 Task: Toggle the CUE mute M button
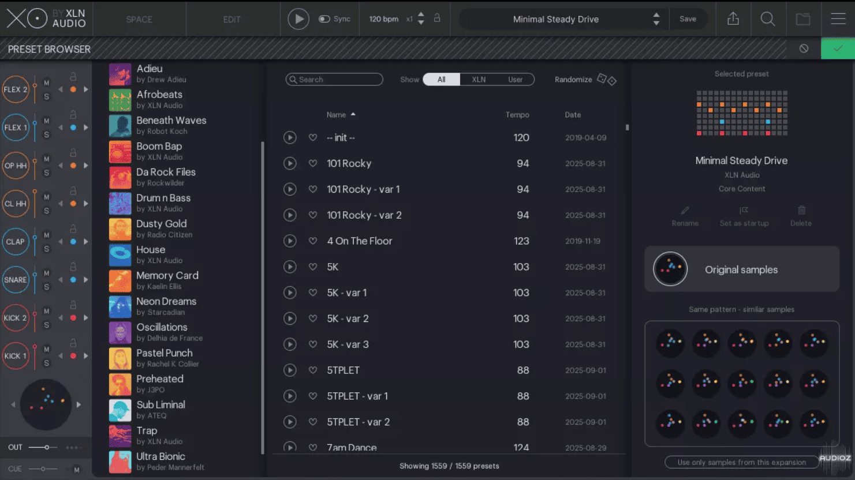(x=76, y=470)
